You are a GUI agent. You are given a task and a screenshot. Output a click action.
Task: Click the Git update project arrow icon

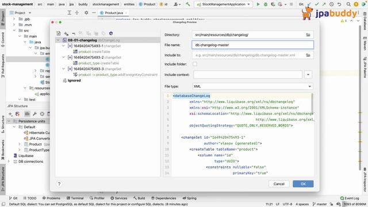point(309,4)
